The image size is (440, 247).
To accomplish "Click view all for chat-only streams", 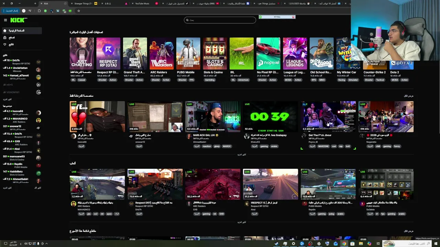I will tap(408, 96).
